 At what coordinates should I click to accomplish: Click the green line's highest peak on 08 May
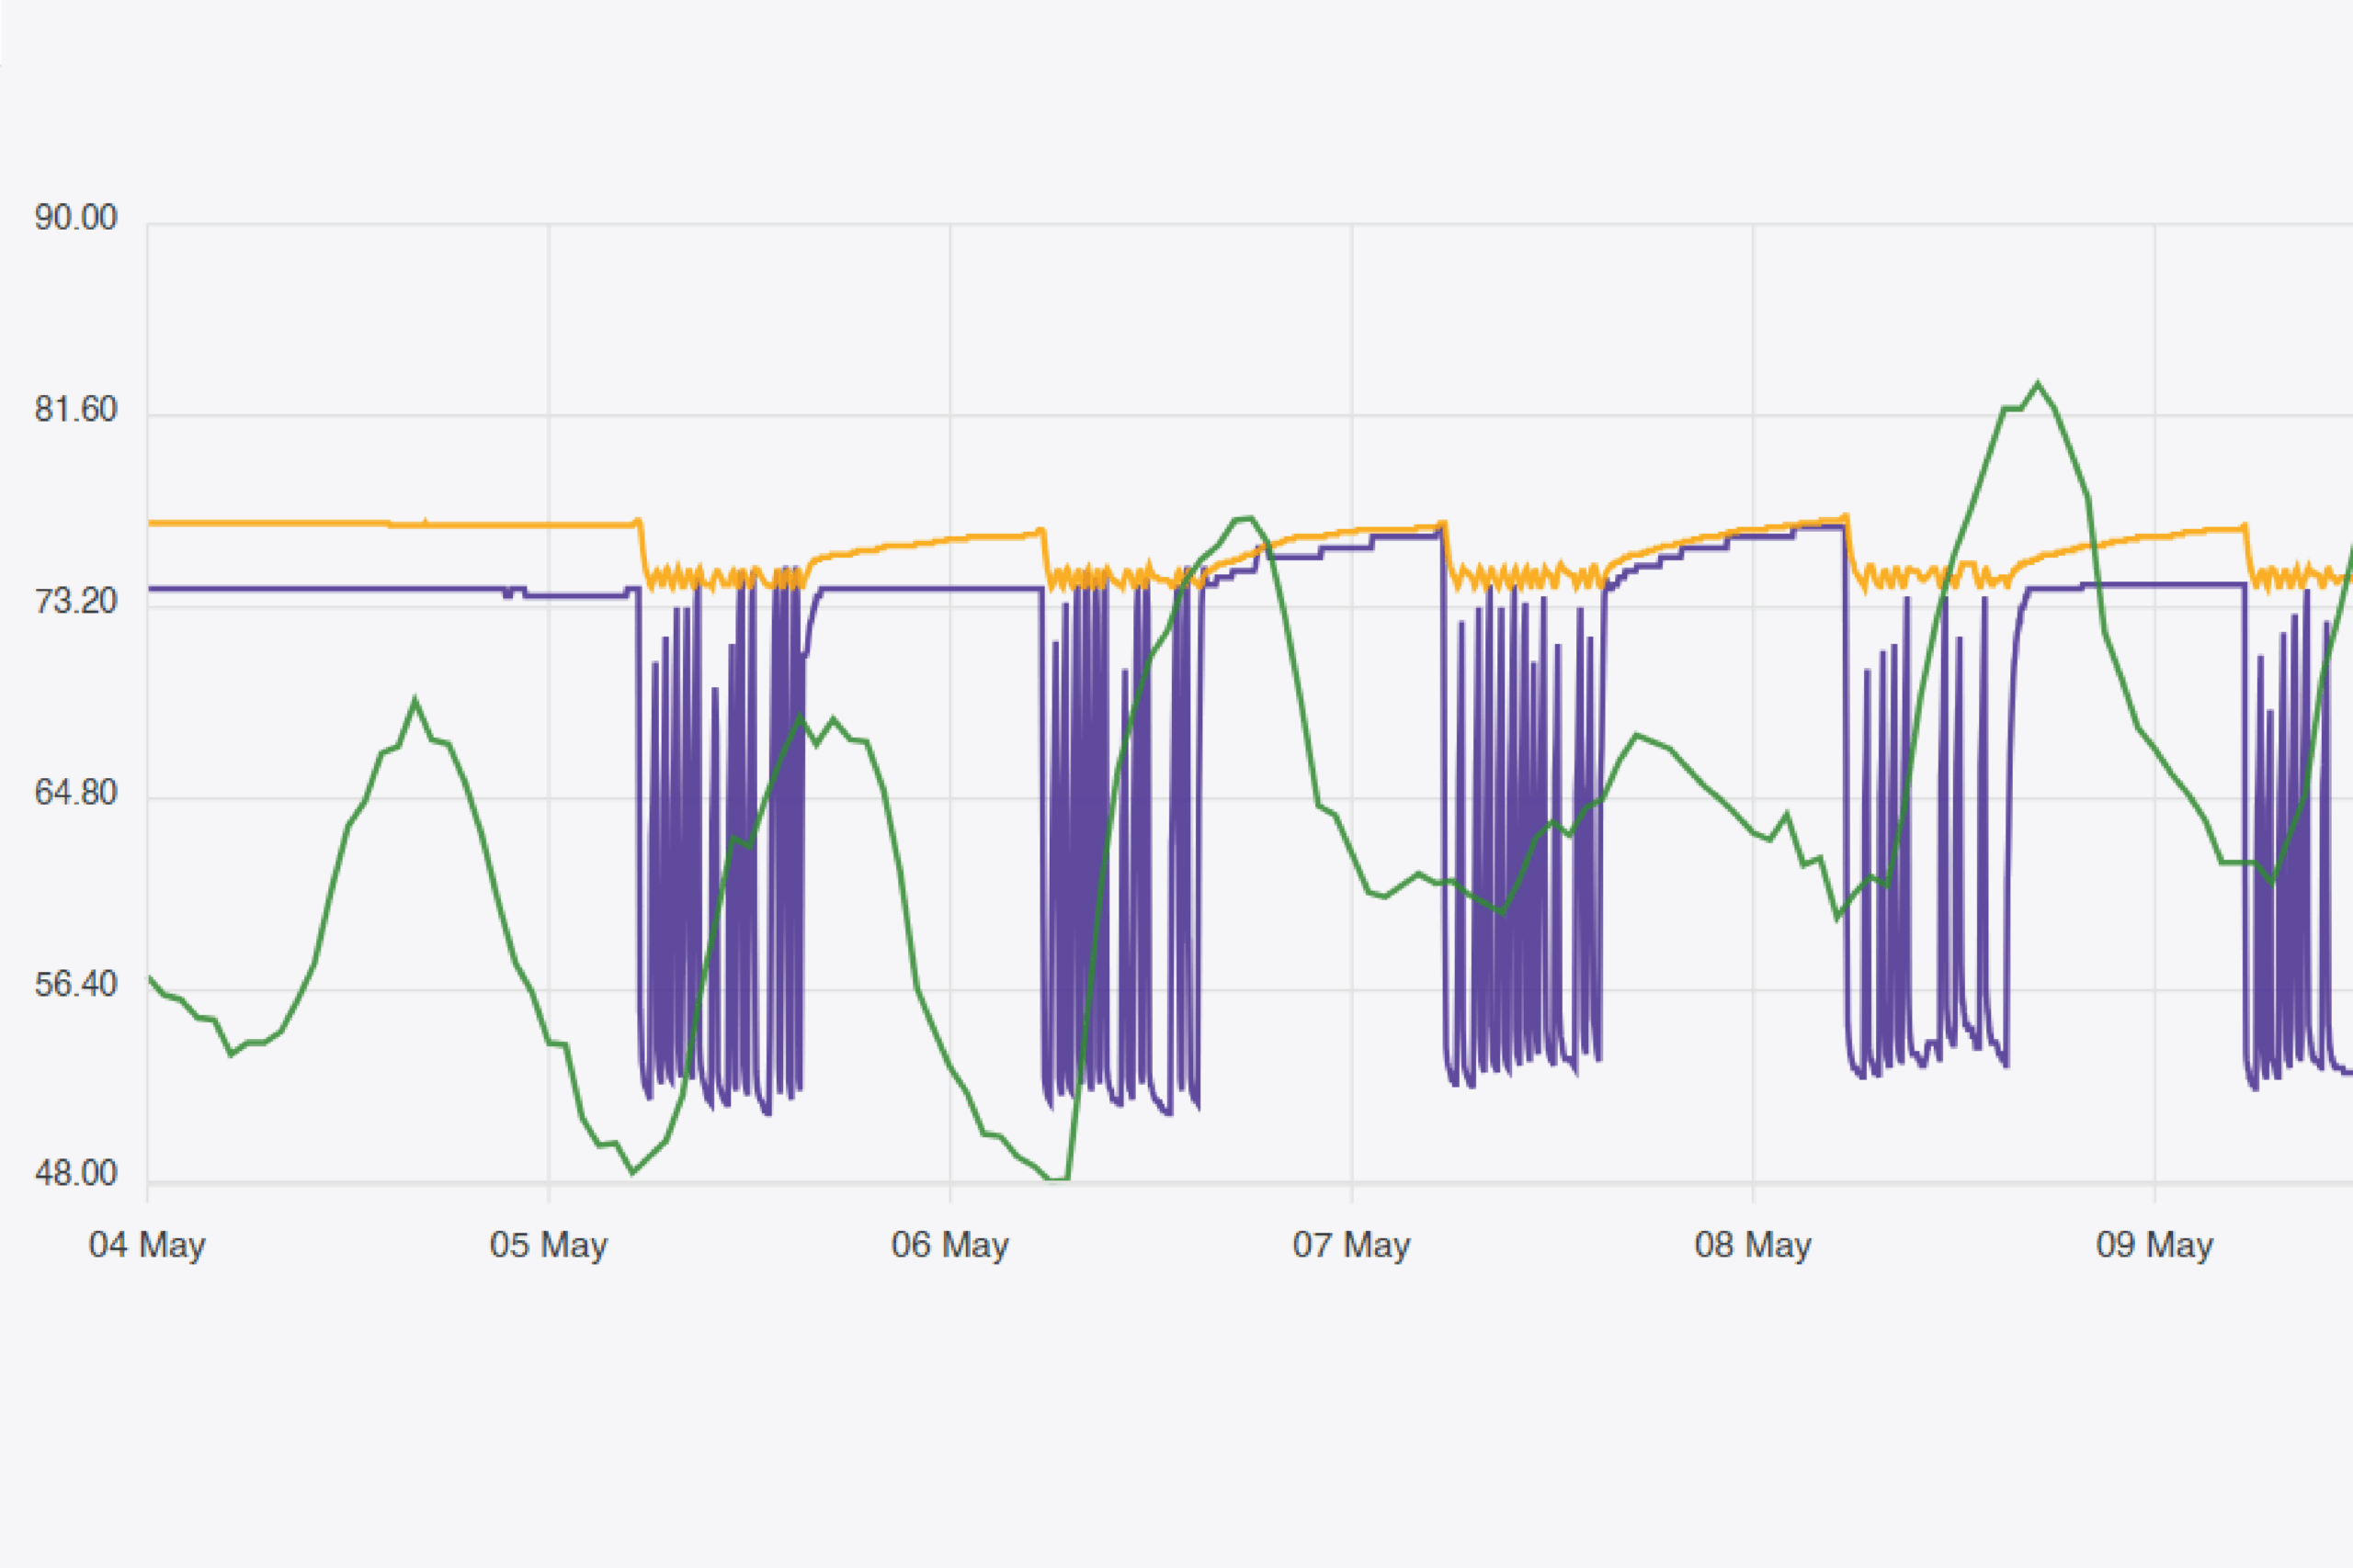(x=2038, y=384)
